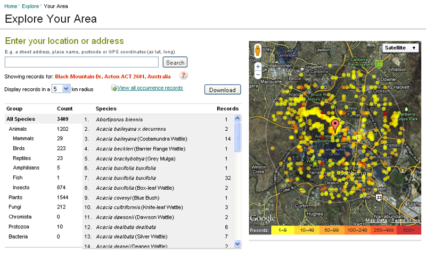Open the Satellite map type dropdown
This screenshot has width=426, height=253.
click(x=400, y=48)
